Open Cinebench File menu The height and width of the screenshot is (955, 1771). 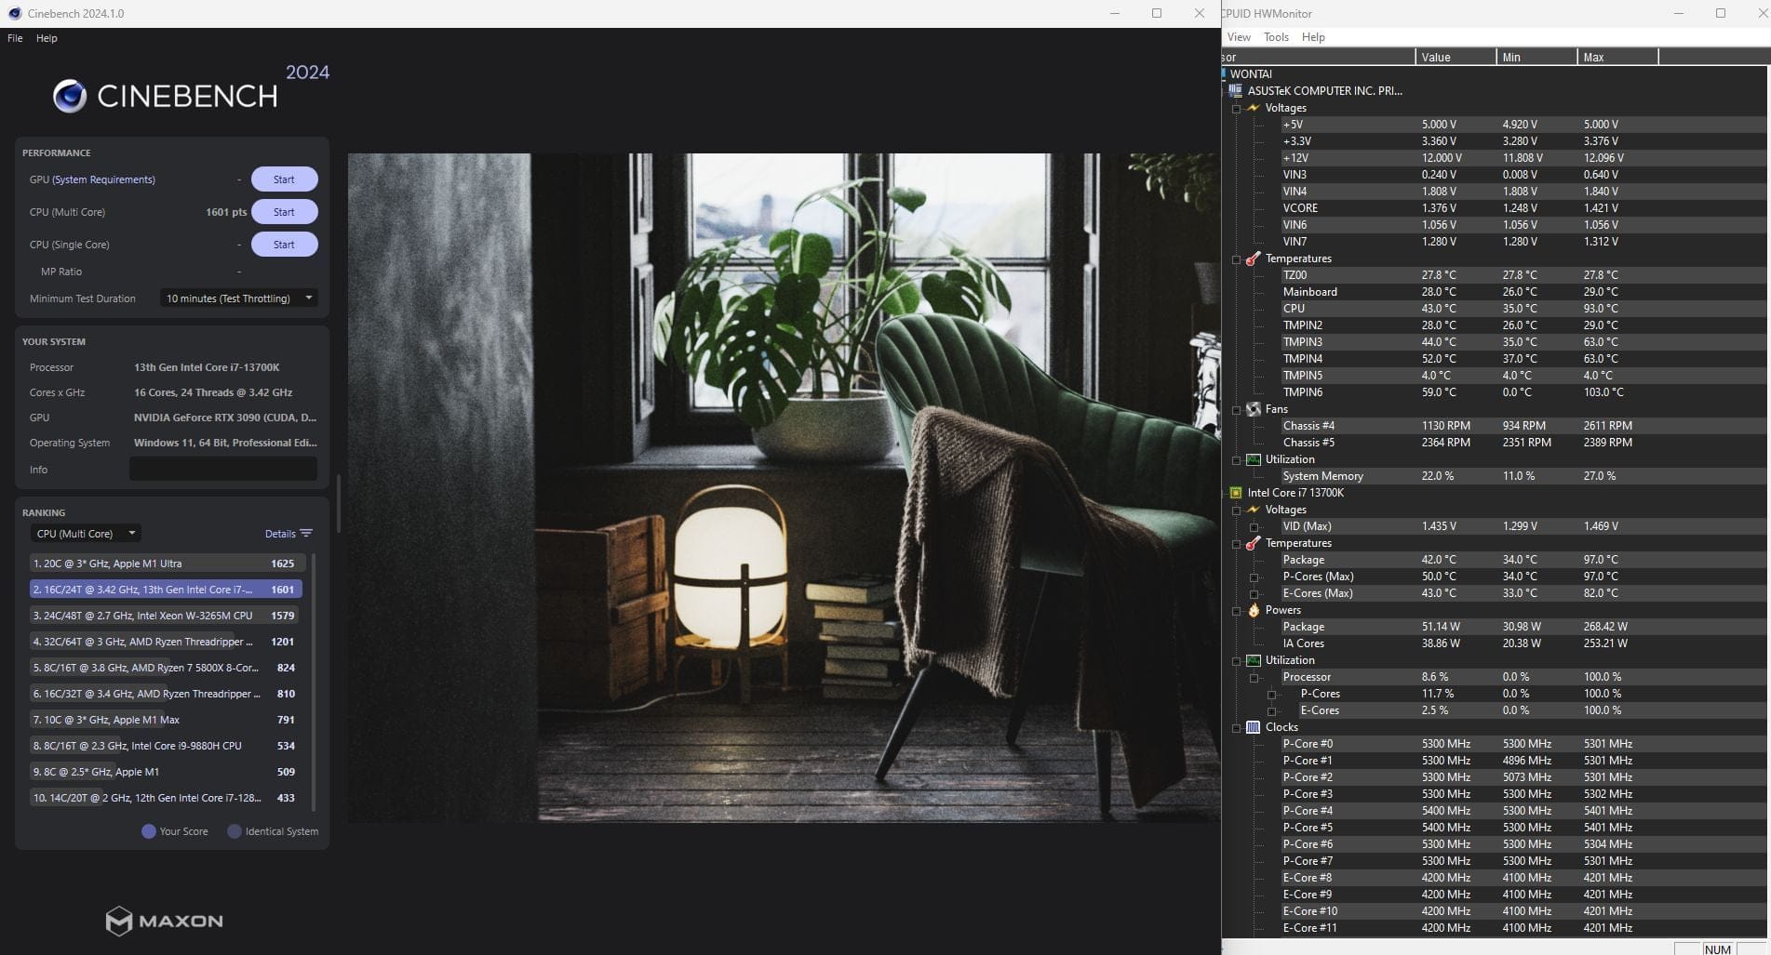coord(15,38)
